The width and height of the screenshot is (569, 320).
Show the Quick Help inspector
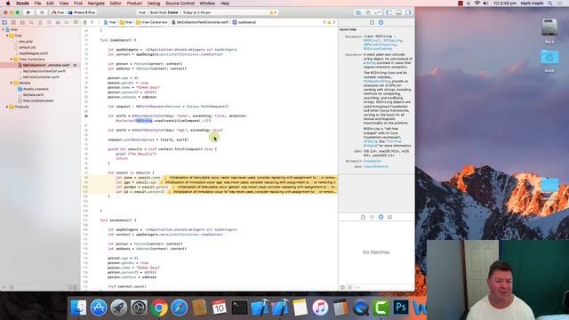pyautogui.click(x=381, y=22)
